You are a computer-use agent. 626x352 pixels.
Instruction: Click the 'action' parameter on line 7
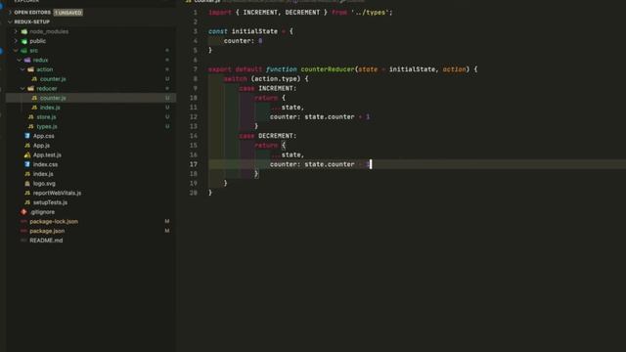point(454,69)
